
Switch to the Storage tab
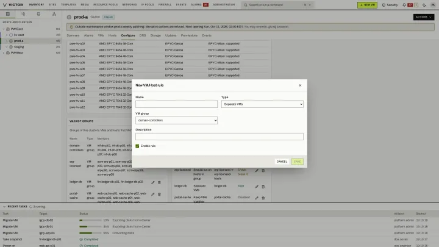pos(155,35)
